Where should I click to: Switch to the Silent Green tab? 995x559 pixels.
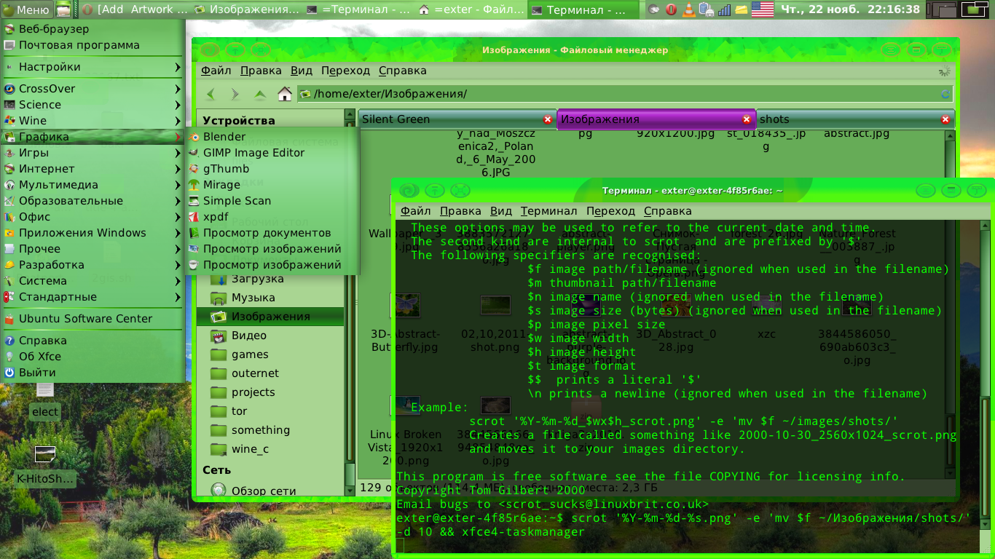point(457,119)
